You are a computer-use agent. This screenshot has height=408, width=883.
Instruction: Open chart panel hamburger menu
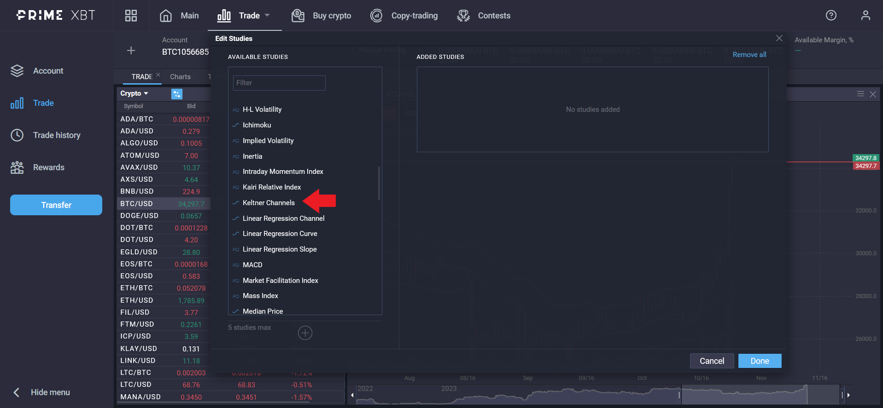pos(860,94)
